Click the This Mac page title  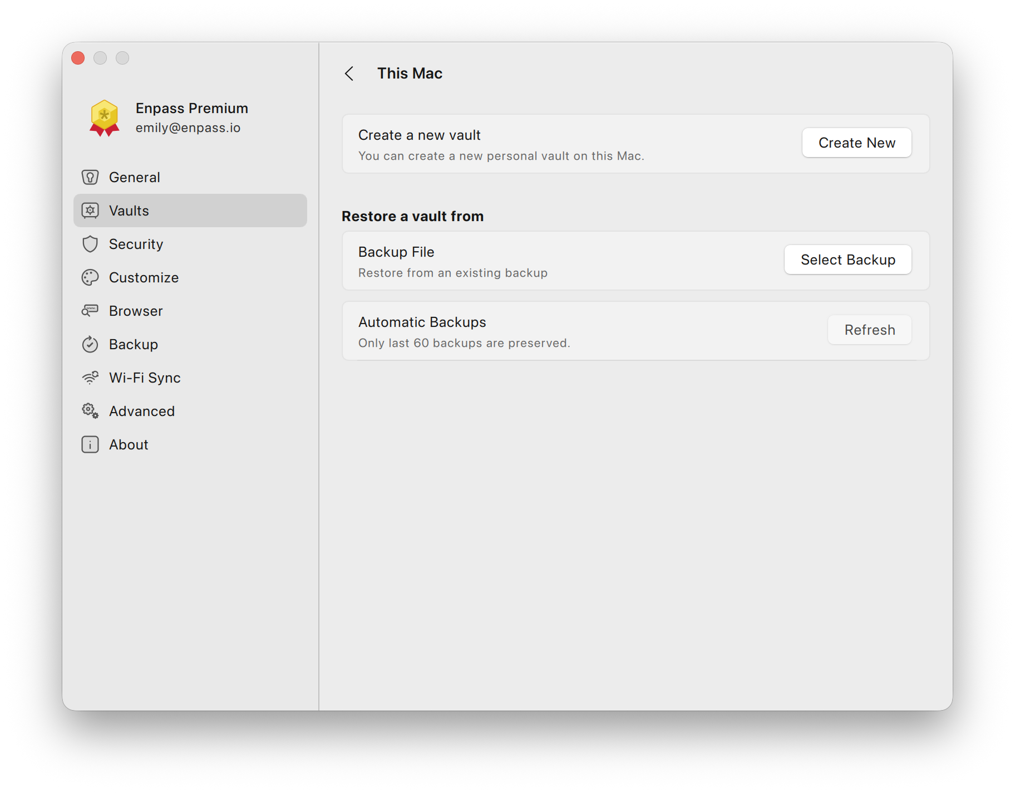coord(410,74)
